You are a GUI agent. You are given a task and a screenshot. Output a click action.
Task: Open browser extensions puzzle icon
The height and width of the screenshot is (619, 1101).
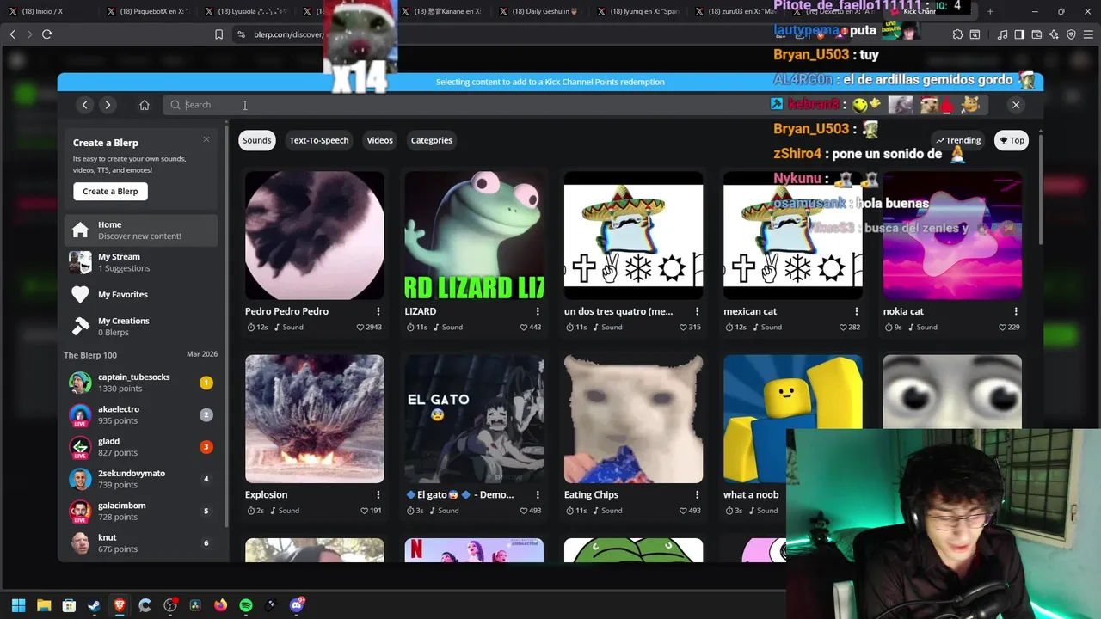click(x=957, y=34)
